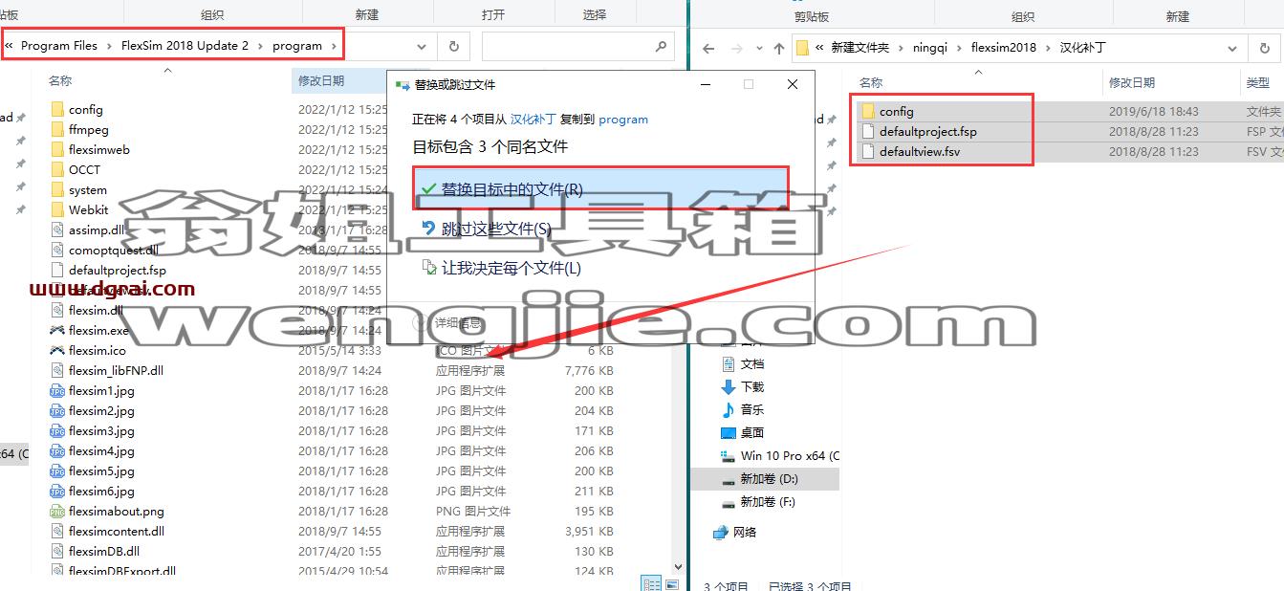Viewport: 1284px width, 591px height.
Task: Select the flexsimabout.png image icon
Action: (x=56, y=511)
